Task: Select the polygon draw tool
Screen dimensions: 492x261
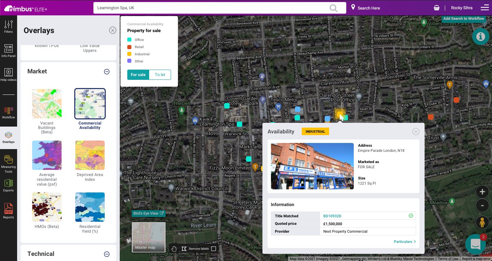Action: click(x=184, y=248)
